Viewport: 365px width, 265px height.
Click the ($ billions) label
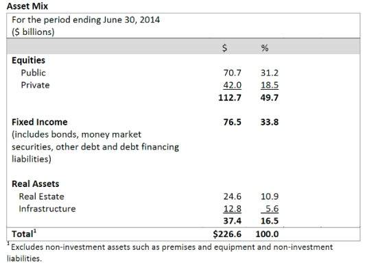[x=33, y=31]
